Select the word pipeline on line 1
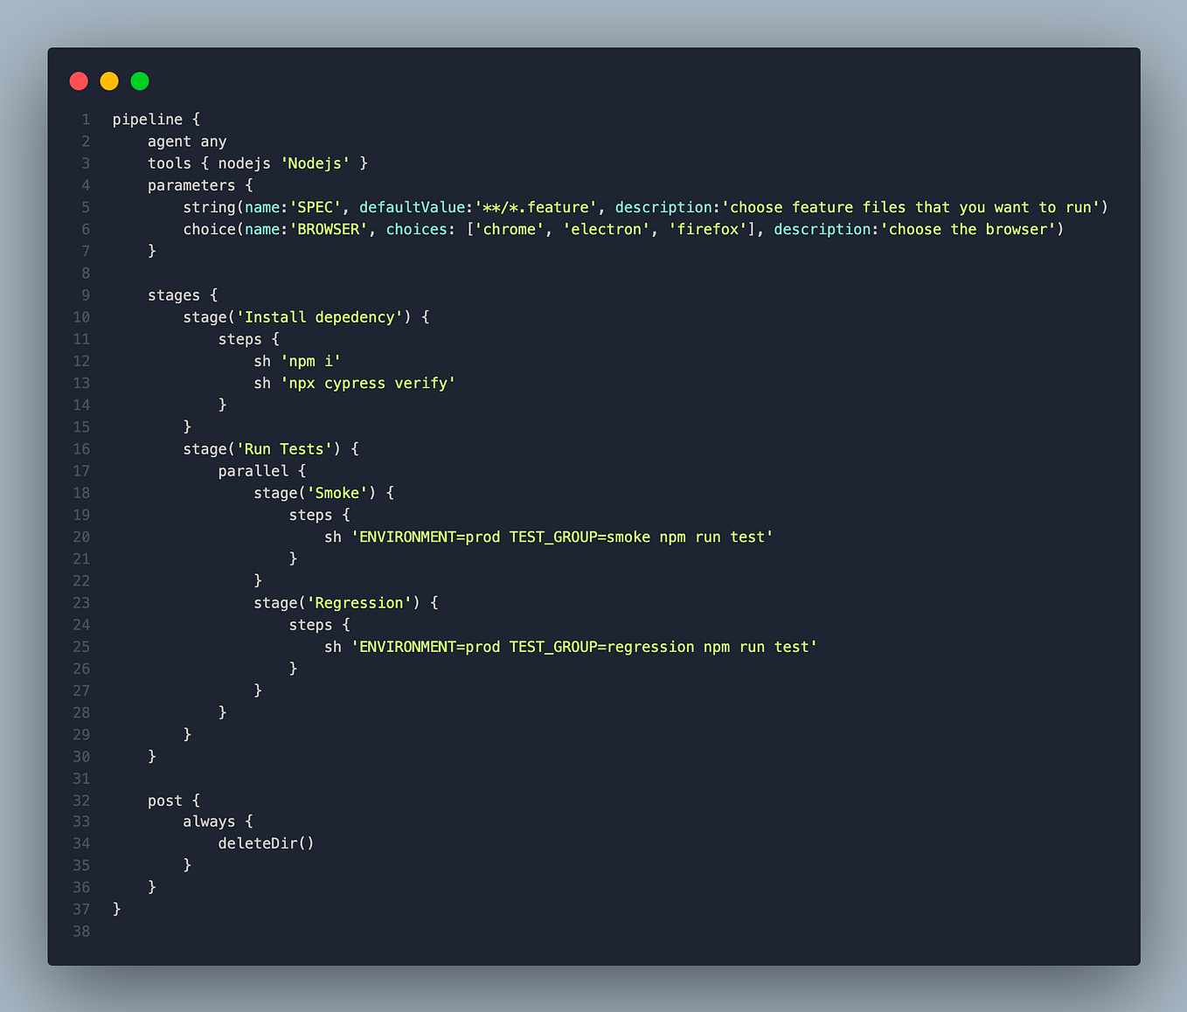 [148, 119]
